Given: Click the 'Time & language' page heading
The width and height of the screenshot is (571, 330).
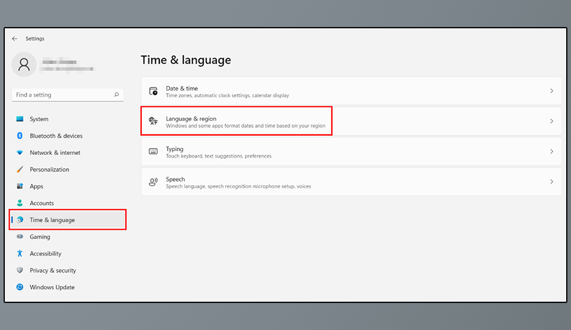Looking at the screenshot, I should click(x=186, y=60).
